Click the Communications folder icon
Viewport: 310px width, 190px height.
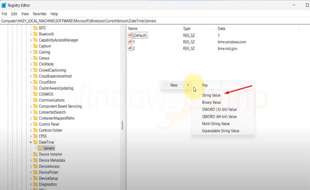pos(35,100)
